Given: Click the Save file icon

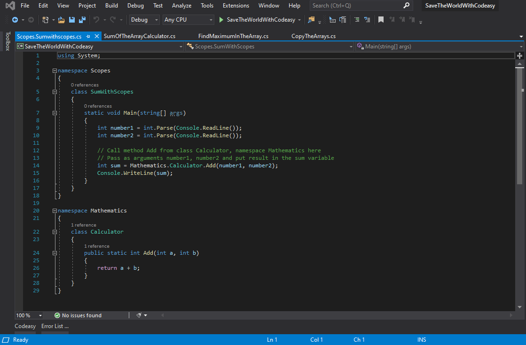Looking at the screenshot, I should (x=72, y=20).
